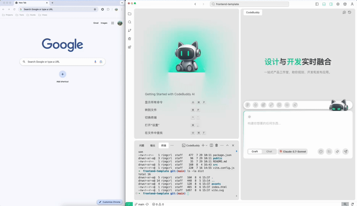Click the Figma icon above chat input
Screen dimensions: 357x206
tap(248, 105)
